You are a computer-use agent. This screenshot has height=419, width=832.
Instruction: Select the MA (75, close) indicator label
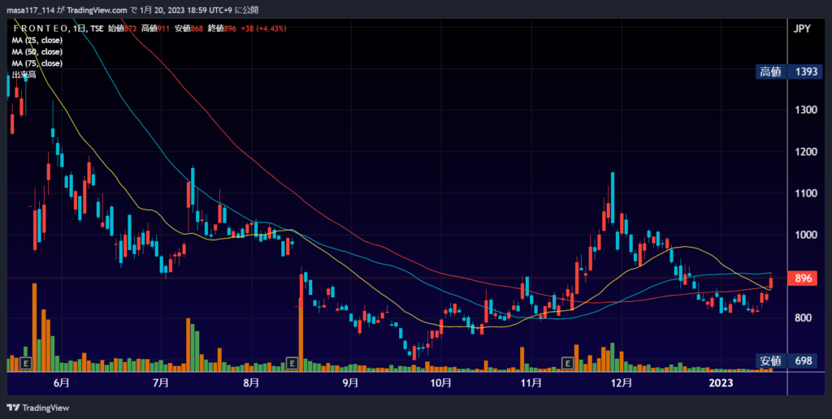[37, 63]
